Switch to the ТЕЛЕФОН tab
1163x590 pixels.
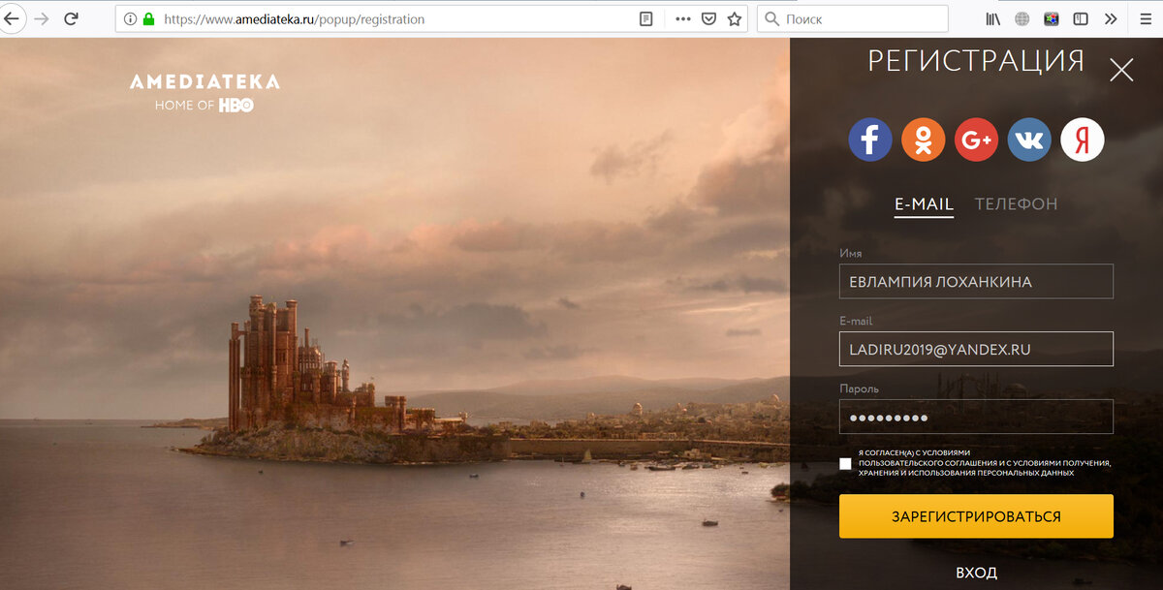tap(1016, 204)
